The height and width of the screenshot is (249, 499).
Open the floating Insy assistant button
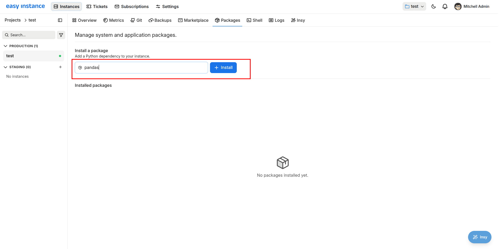pos(480,237)
